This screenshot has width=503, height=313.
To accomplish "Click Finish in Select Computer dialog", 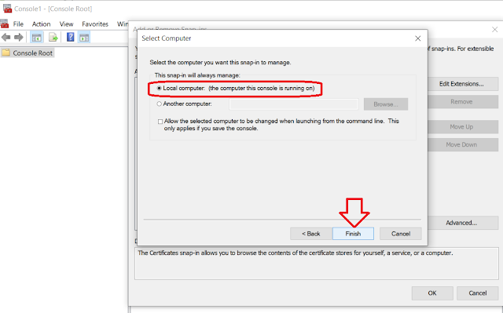I will [353, 234].
